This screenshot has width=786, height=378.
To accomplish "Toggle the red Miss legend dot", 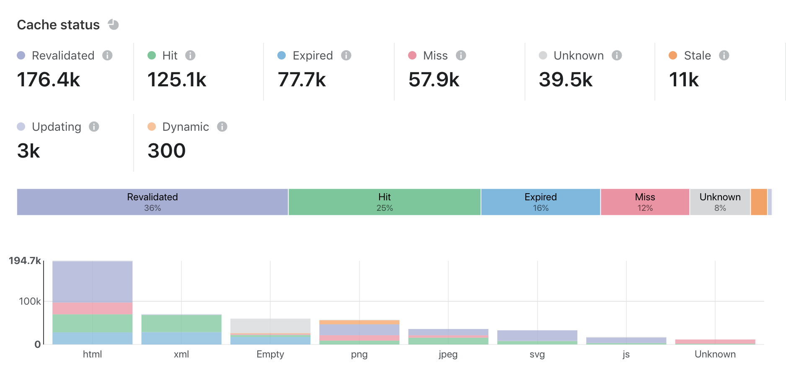I will [412, 55].
